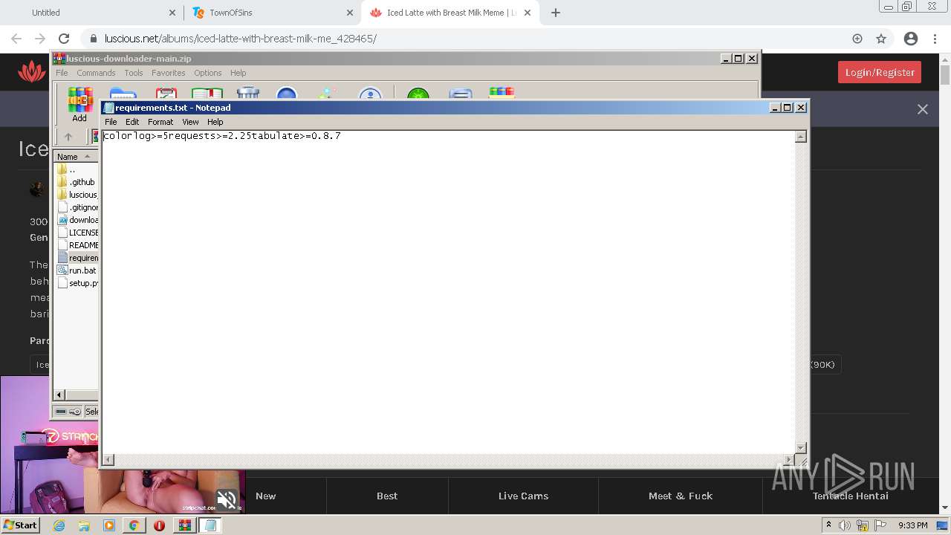The width and height of the screenshot is (951, 535).
Task: Open WinRAR Favorites menu
Action: pos(169,73)
